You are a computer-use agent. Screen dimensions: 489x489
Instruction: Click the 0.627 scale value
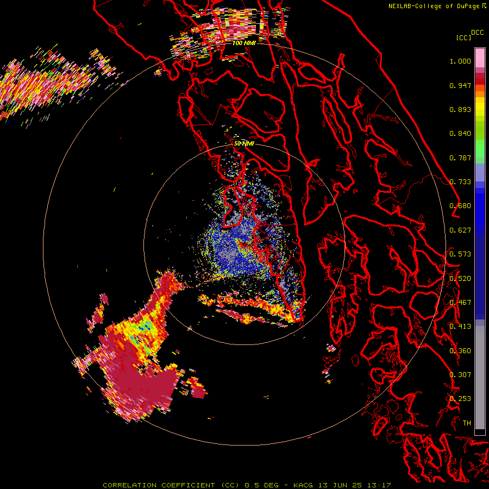460,230
